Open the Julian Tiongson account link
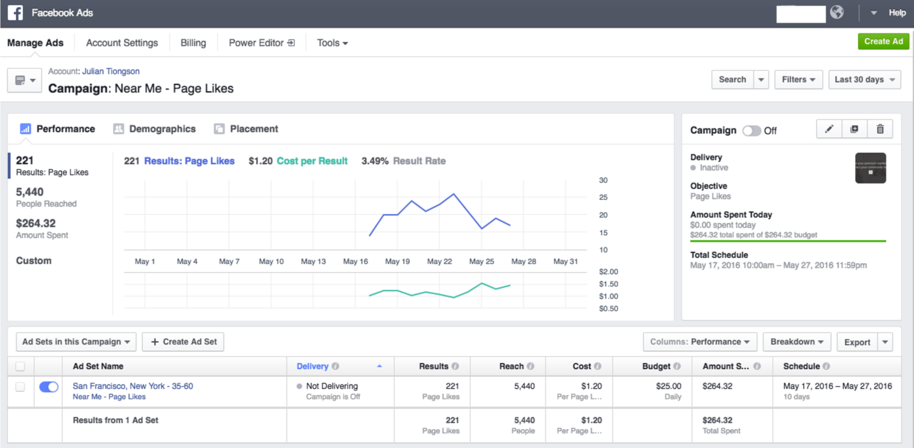The height and width of the screenshot is (448, 914). [111, 71]
